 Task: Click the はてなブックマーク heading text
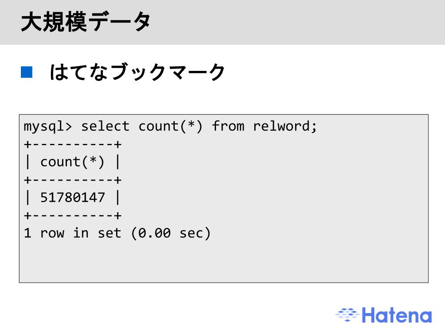[x=137, y=72]
